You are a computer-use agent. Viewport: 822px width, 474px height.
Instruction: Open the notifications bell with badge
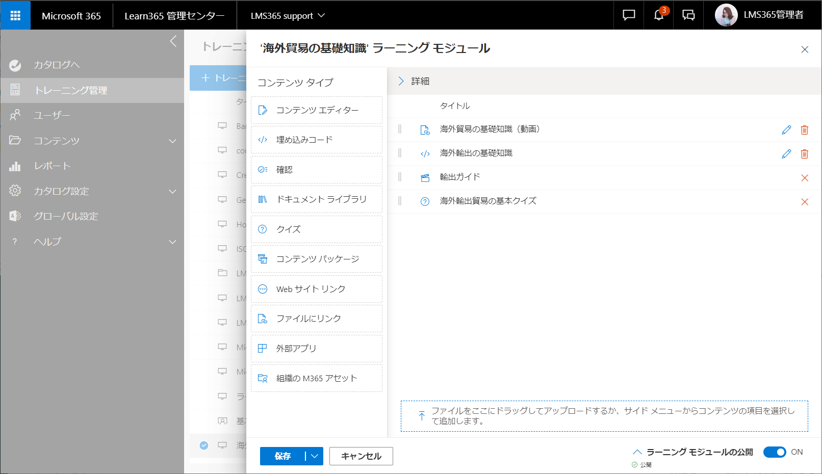[x=658, y=15]
